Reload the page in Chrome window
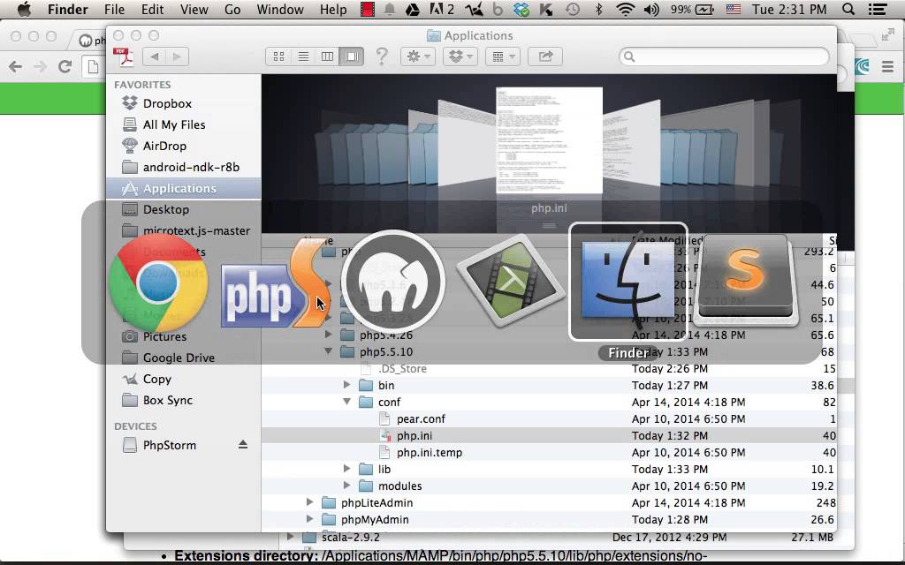 click(x=65, y=66)
